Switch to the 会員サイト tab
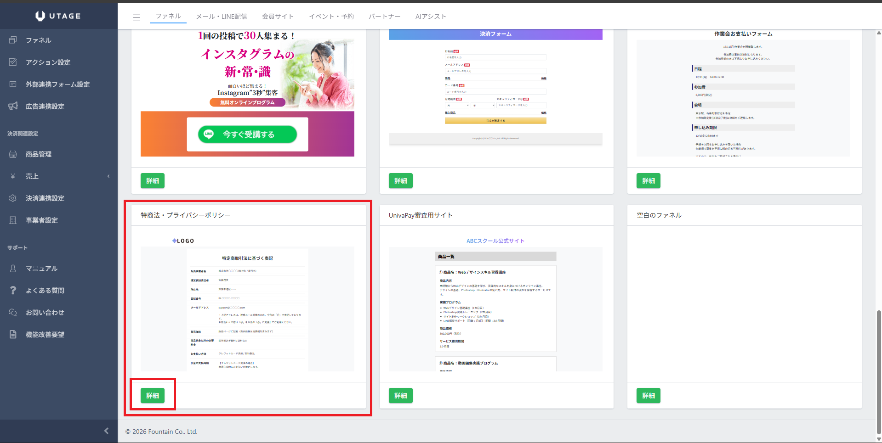This screenshot has height=443, width=882. pyautogui.click(x=278, y=17)
